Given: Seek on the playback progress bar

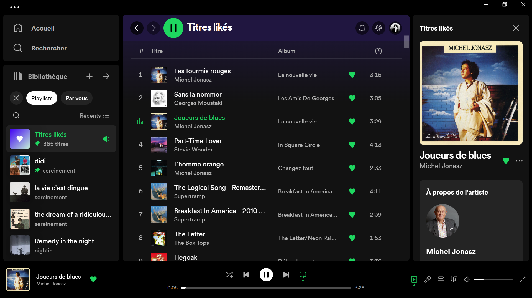Looking at the screenshot, I should click(x=266, y=288).
